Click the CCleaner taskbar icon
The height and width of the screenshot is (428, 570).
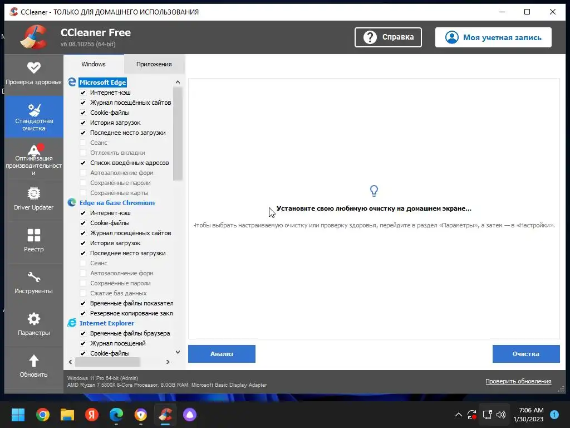165,415
